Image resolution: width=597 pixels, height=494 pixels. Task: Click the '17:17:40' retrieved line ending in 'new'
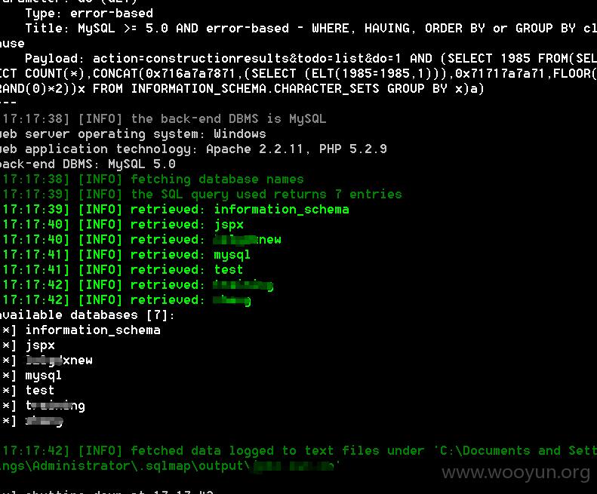pos(141,240)
